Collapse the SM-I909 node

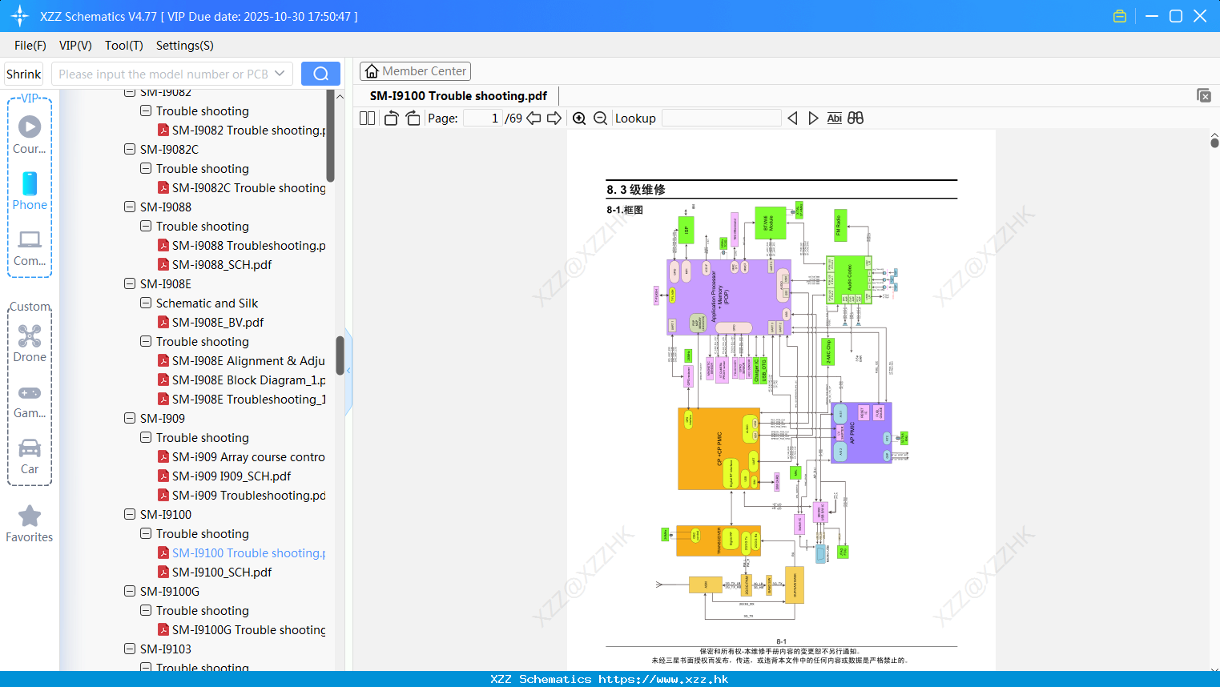pos(130,418)
